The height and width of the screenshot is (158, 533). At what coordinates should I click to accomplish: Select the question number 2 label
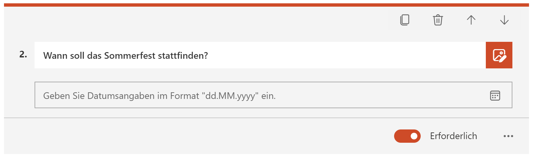[x=23, y=54]
